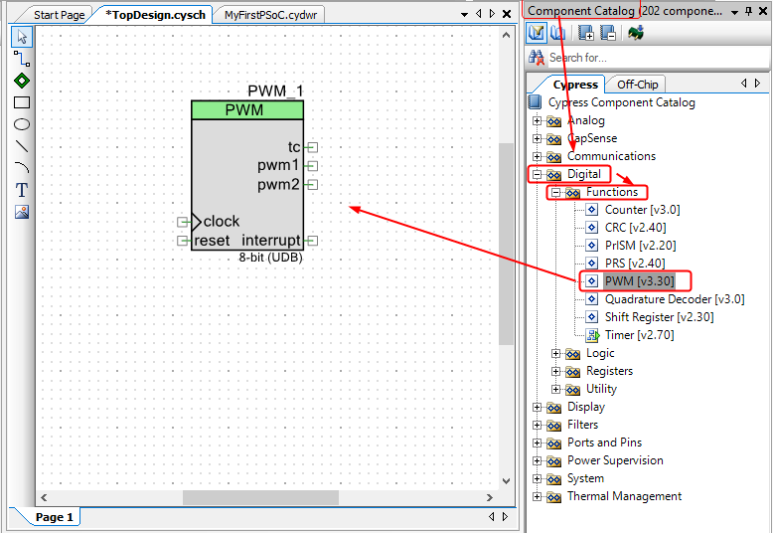Click the collapse all catalog icon
773x533 pixels.
[x=608, y=33]
